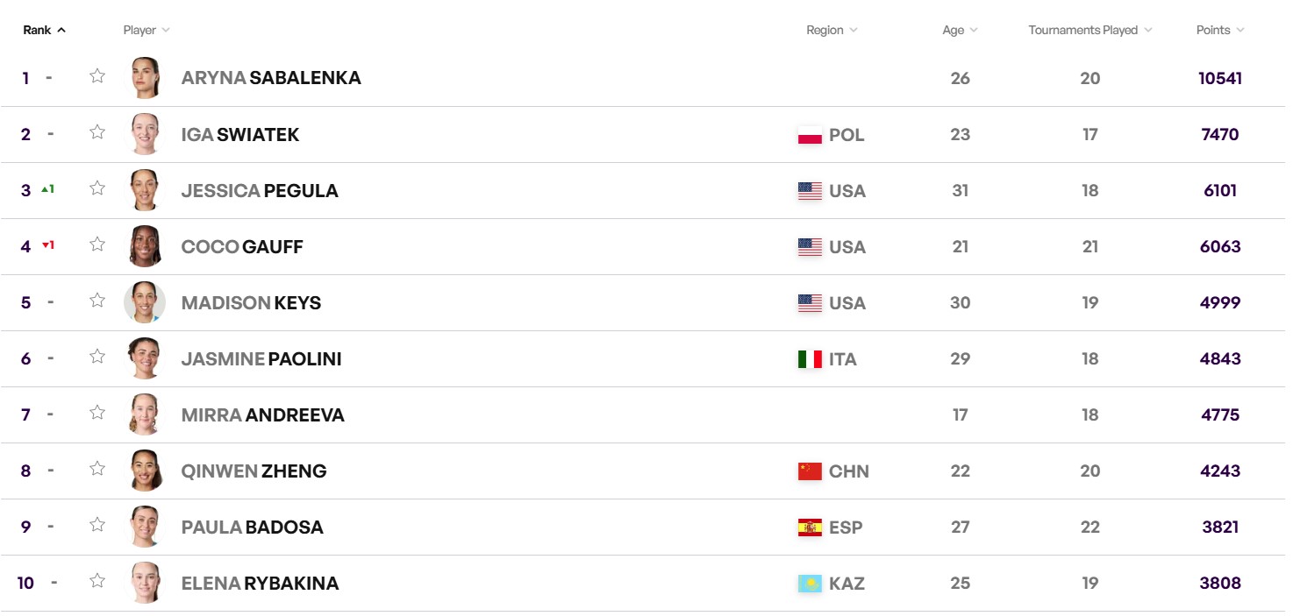Viewport: 1293px width, 616px height.
Task: Click Paula Badosa's headshot thumbnail
Action: pos(145,527)
